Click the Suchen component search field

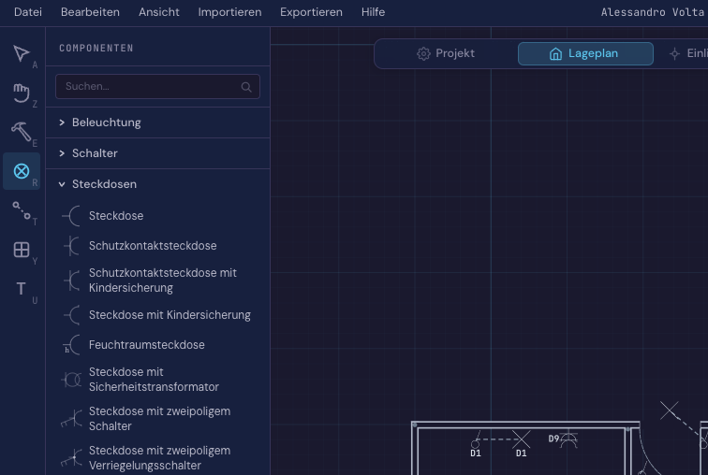150,87
